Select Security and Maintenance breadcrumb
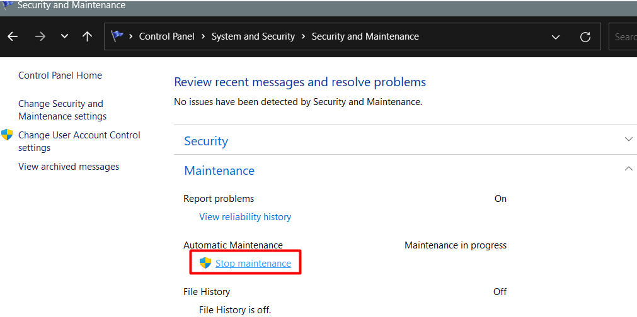The width and height of the screenshot is (637, 317). [x=365, y=36]
